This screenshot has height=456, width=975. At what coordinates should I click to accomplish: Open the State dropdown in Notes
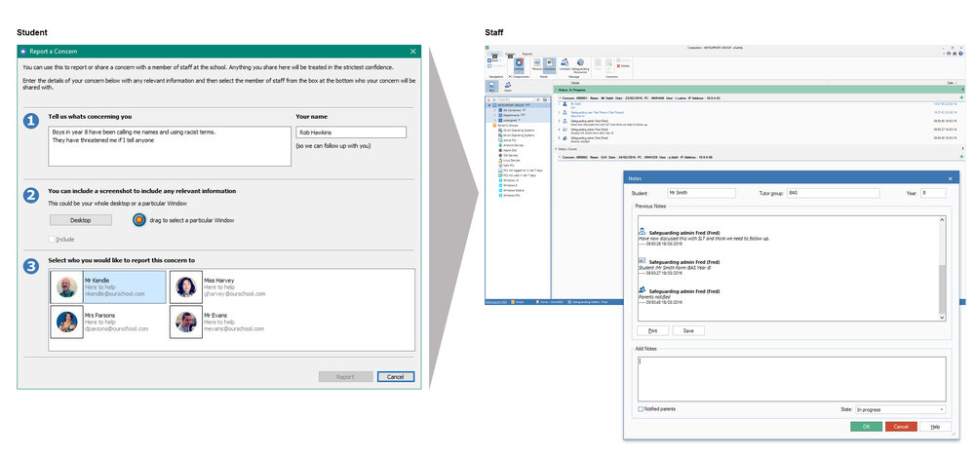[x=900, y=409]
